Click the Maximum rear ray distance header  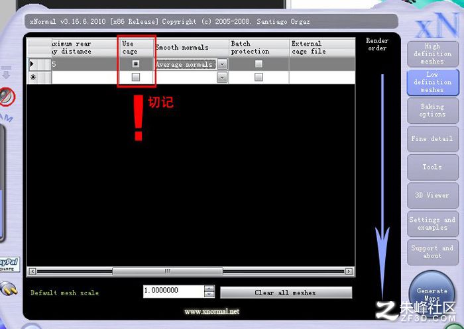(86, 48)
